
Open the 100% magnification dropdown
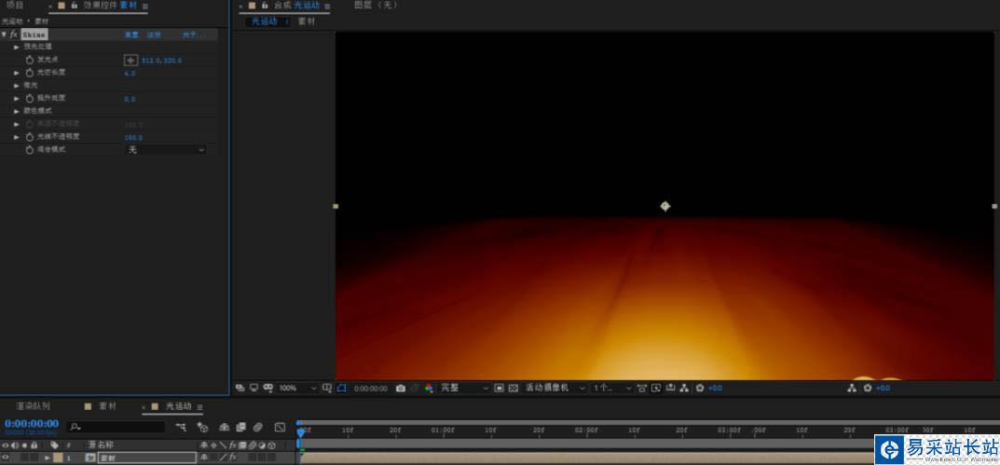(x=297, y=388)
